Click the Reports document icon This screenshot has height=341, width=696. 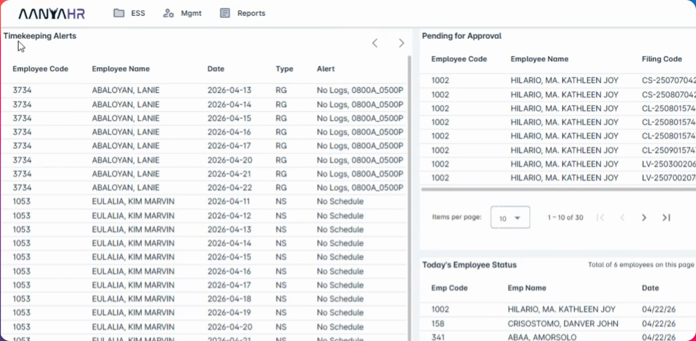pos(225,13)
